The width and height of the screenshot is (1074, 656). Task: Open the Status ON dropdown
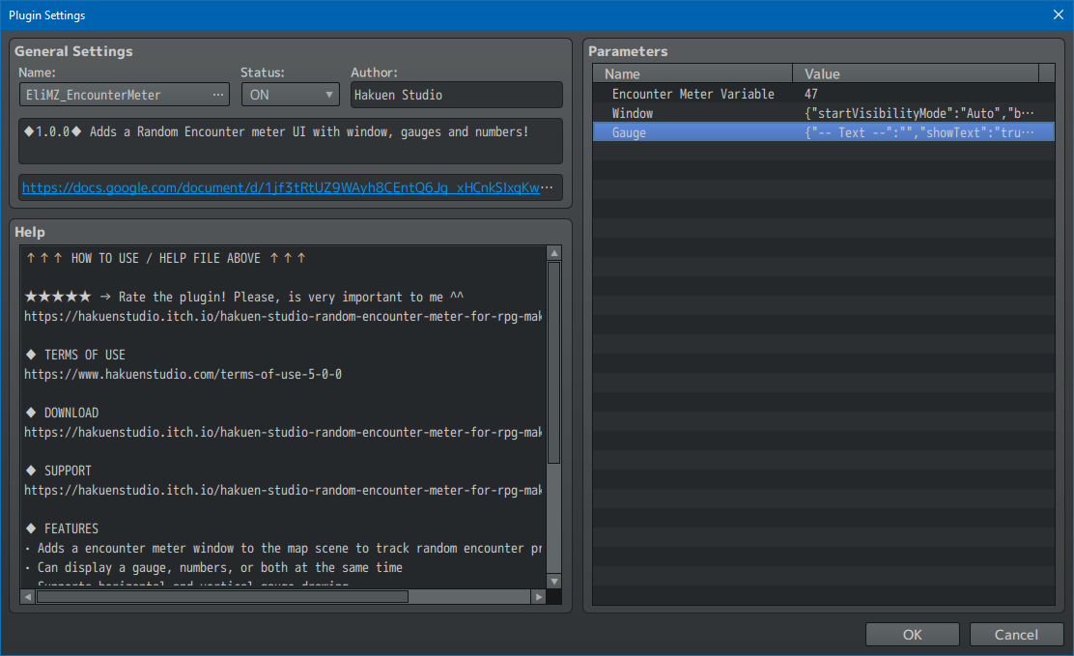coord(291,95)
